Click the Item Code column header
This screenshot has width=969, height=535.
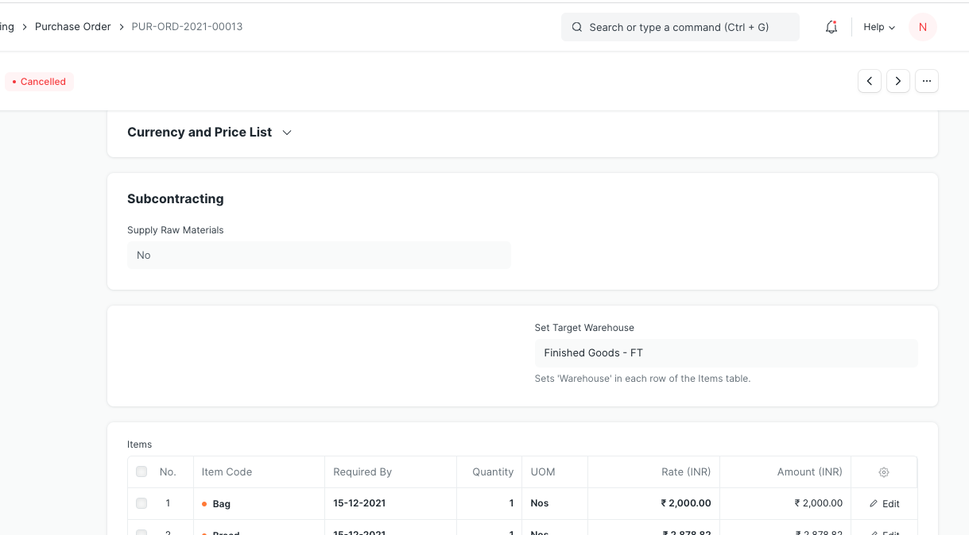[x=259, y=472]
